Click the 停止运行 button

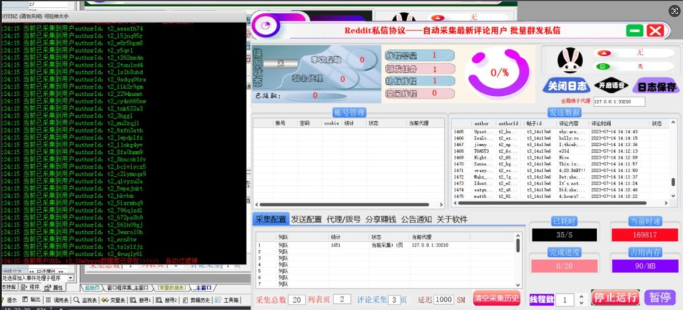(615, 297)
